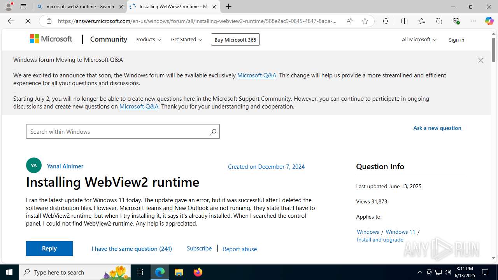Switch to the microsoft web2 runtime search tab
The image size is (498, 280).
coord(80,7)
